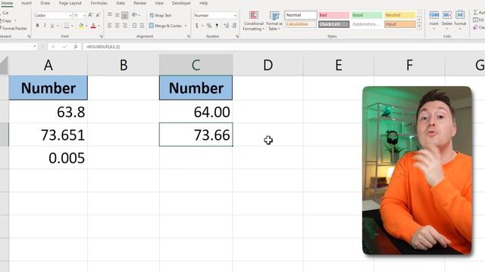
Task: Click the AutoSum sigma icon
Action: pos(476,12)
